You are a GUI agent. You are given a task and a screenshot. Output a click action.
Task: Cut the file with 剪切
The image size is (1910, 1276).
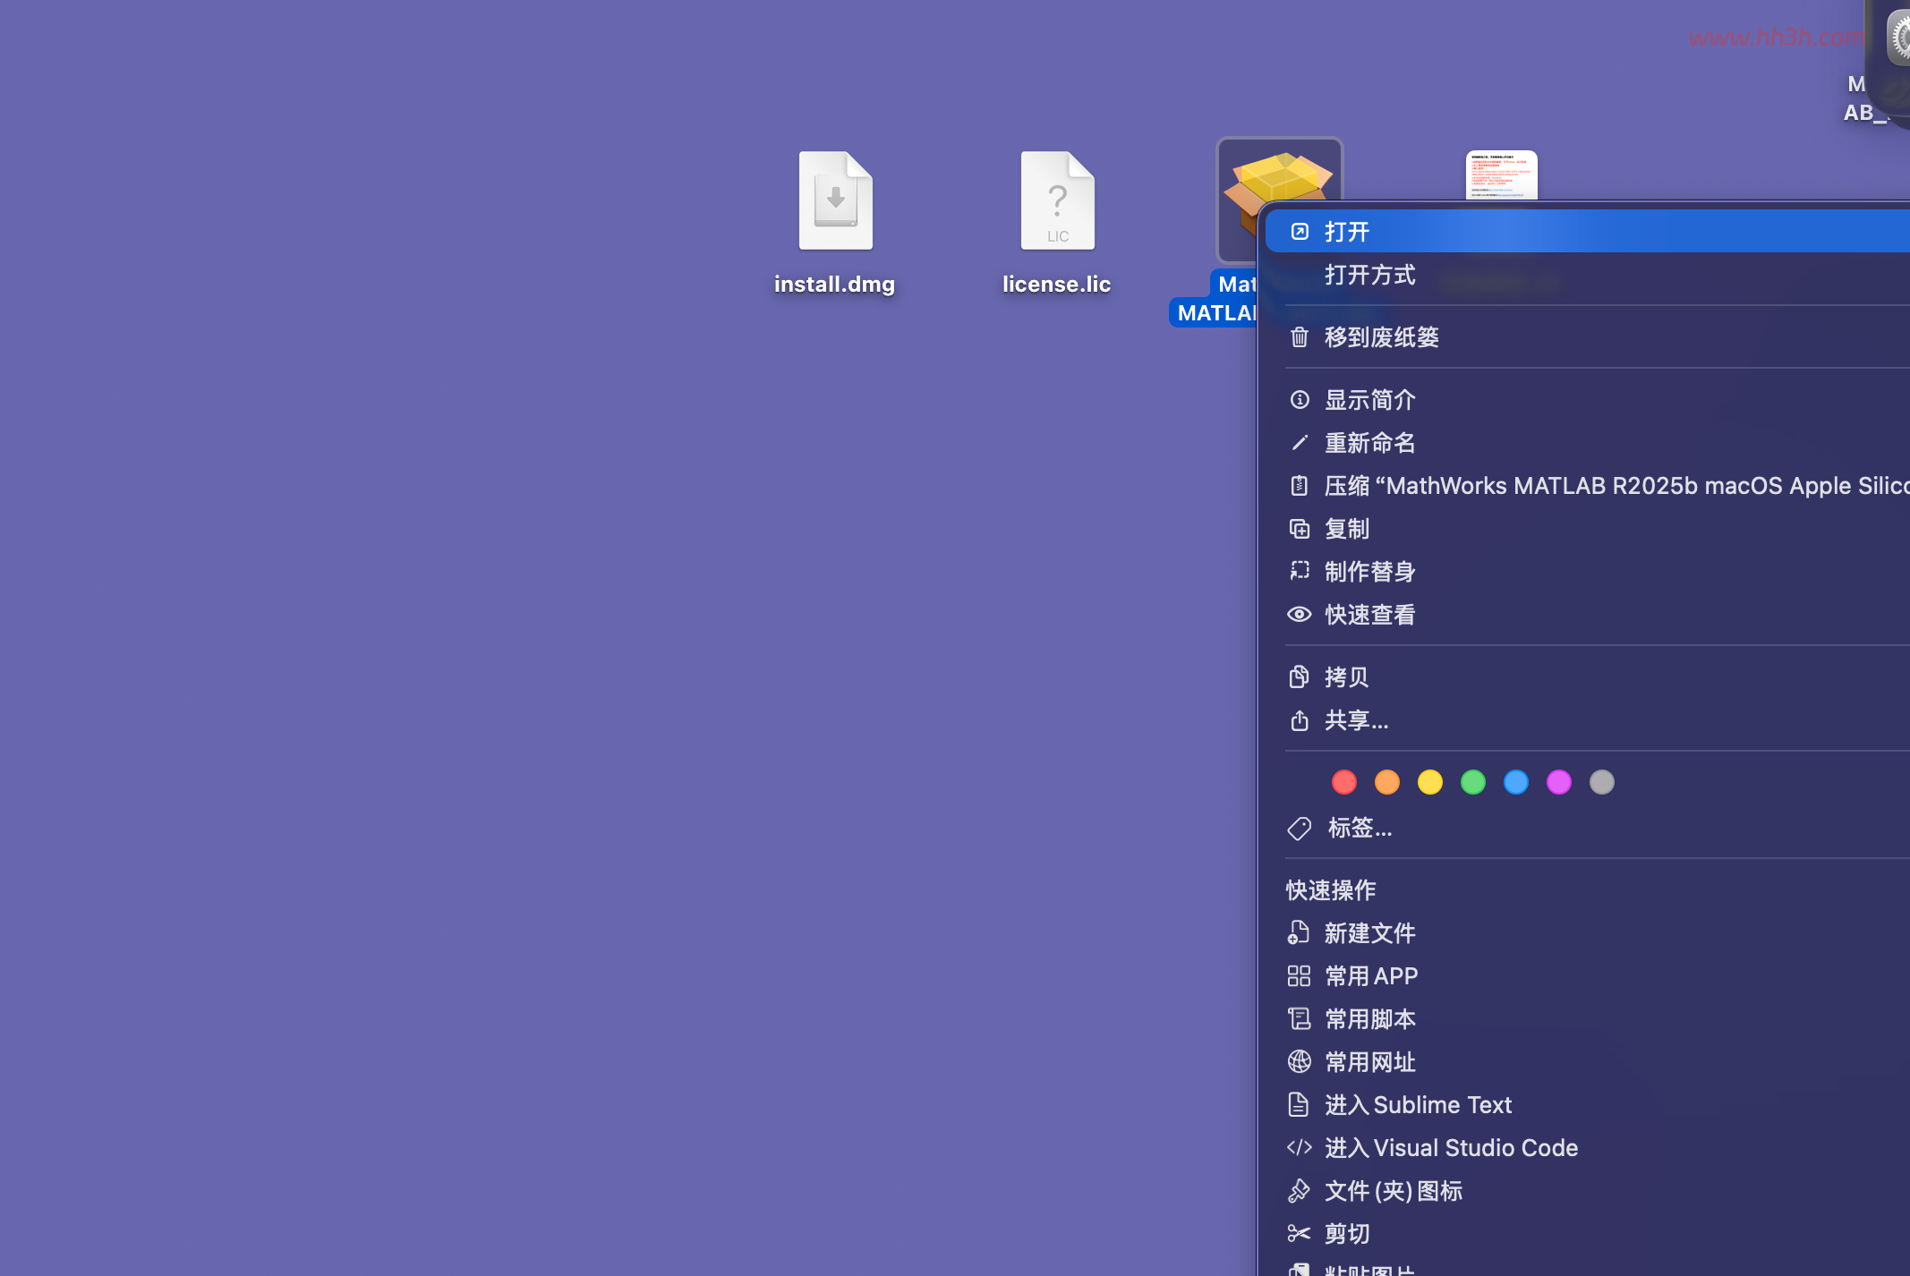pos(1588,1234)
